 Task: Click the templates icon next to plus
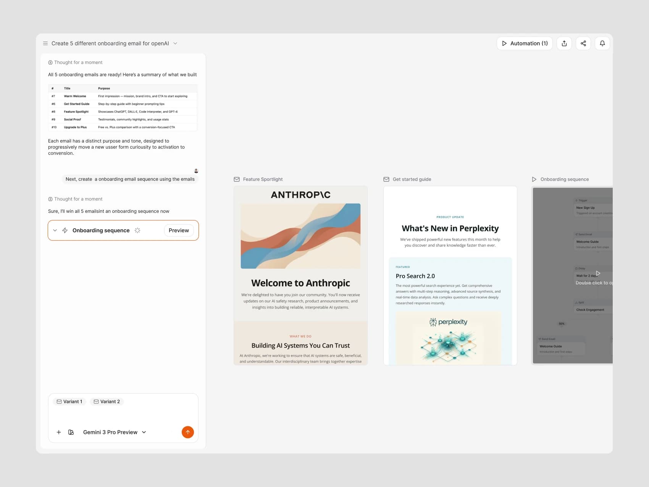pyautogui.click(x=71, y=432)
